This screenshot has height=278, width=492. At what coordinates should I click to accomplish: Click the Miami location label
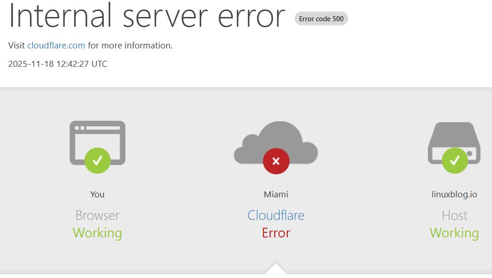coord(276,194)
